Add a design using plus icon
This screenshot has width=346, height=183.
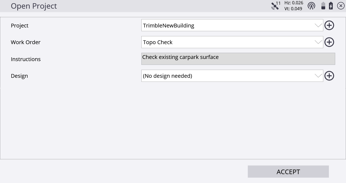329,76
